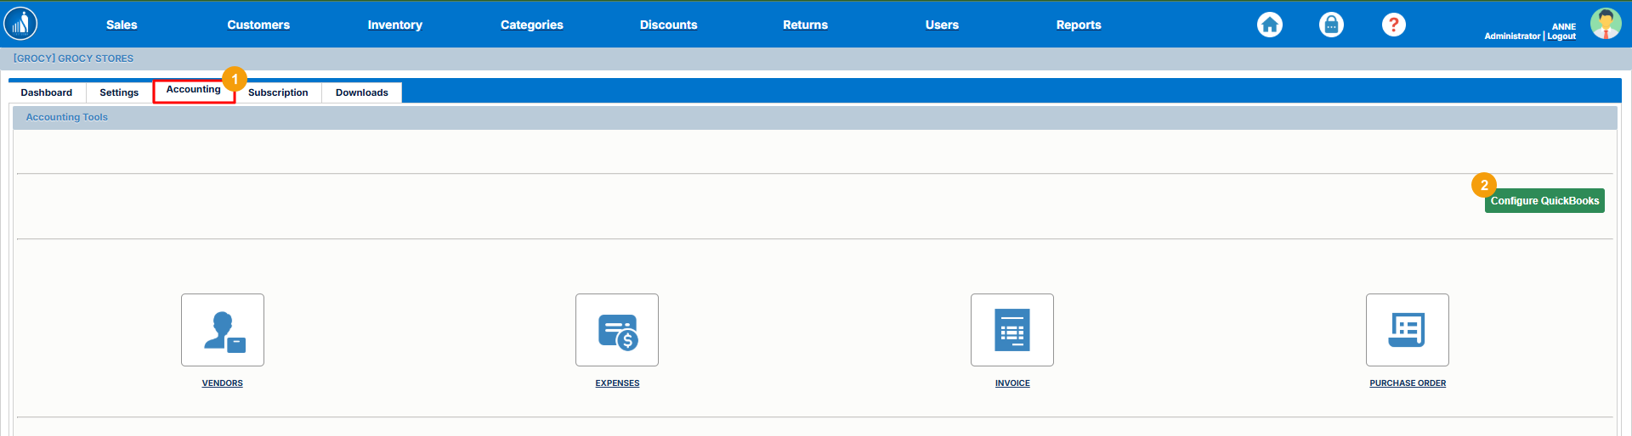Open the Downloads tab
Image resolution: width=1632 pixels, height=436 pixels.
point(361,92)
